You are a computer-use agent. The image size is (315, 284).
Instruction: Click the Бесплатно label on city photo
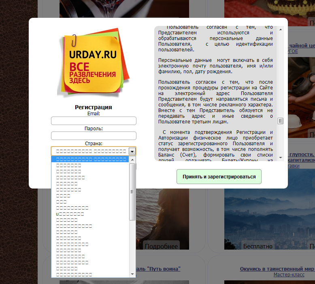click(x=258, y=246)
